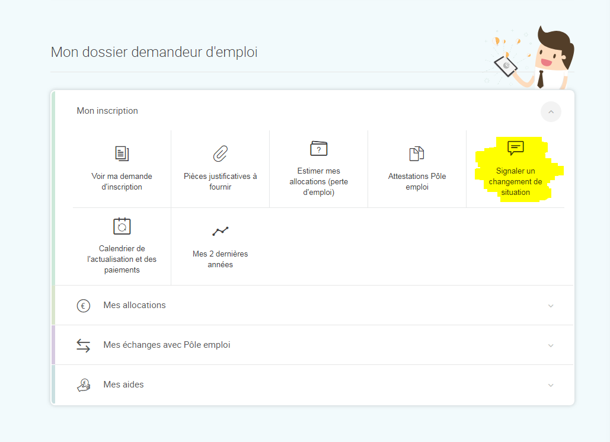Viewport: 610px width, 442px height.
Task: Click the hand with coin icon for Mes aides
Action: coord(83,385)
